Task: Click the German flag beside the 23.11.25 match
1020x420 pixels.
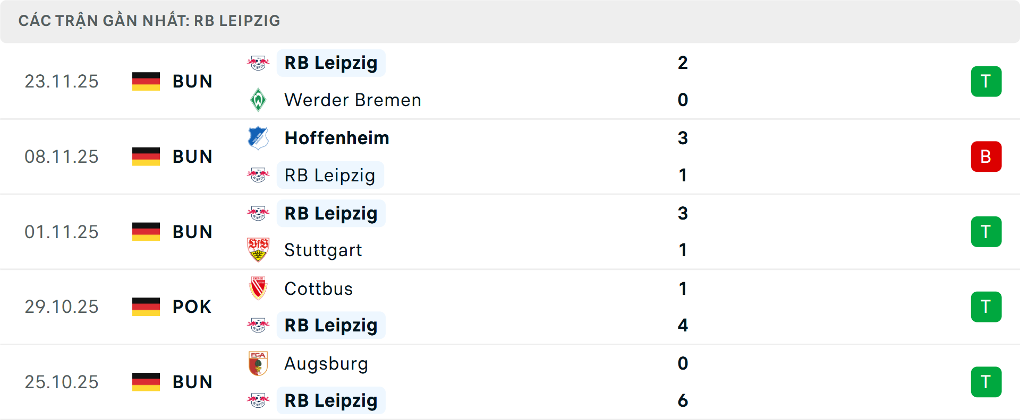Action: point(146,81)
